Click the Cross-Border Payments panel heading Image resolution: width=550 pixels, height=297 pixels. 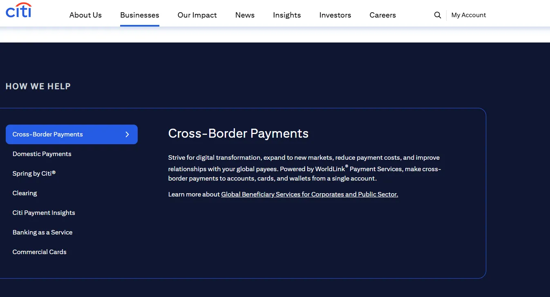pyautogui.click(x=238, y=134)
